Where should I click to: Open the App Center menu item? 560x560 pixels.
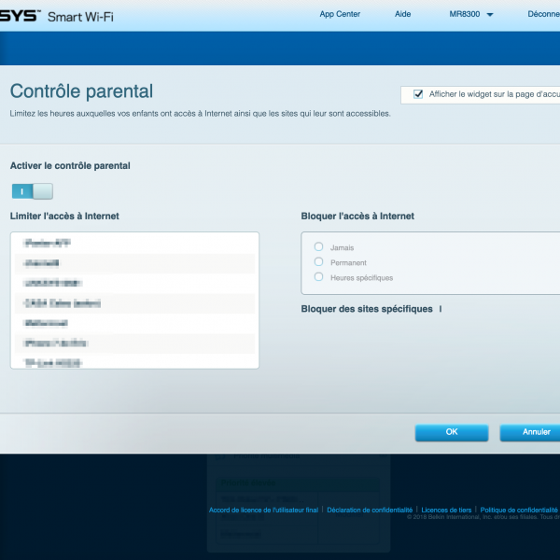[x=340, y=14]
